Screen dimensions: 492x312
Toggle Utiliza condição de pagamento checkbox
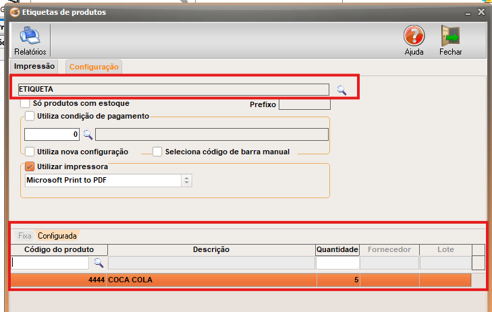click(x=30, y=116)
